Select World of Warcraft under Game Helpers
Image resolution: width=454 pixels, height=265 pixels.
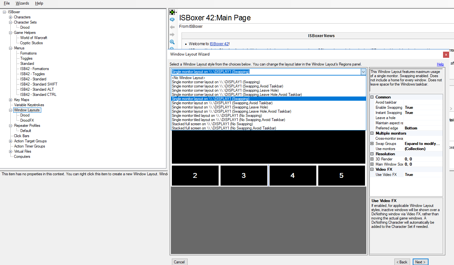(x=34, y=38)
